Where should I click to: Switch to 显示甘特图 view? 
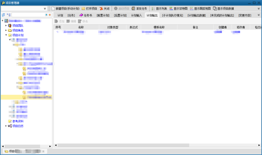[179, 9]
